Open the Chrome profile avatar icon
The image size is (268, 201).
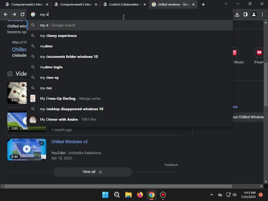click(254, 15)
